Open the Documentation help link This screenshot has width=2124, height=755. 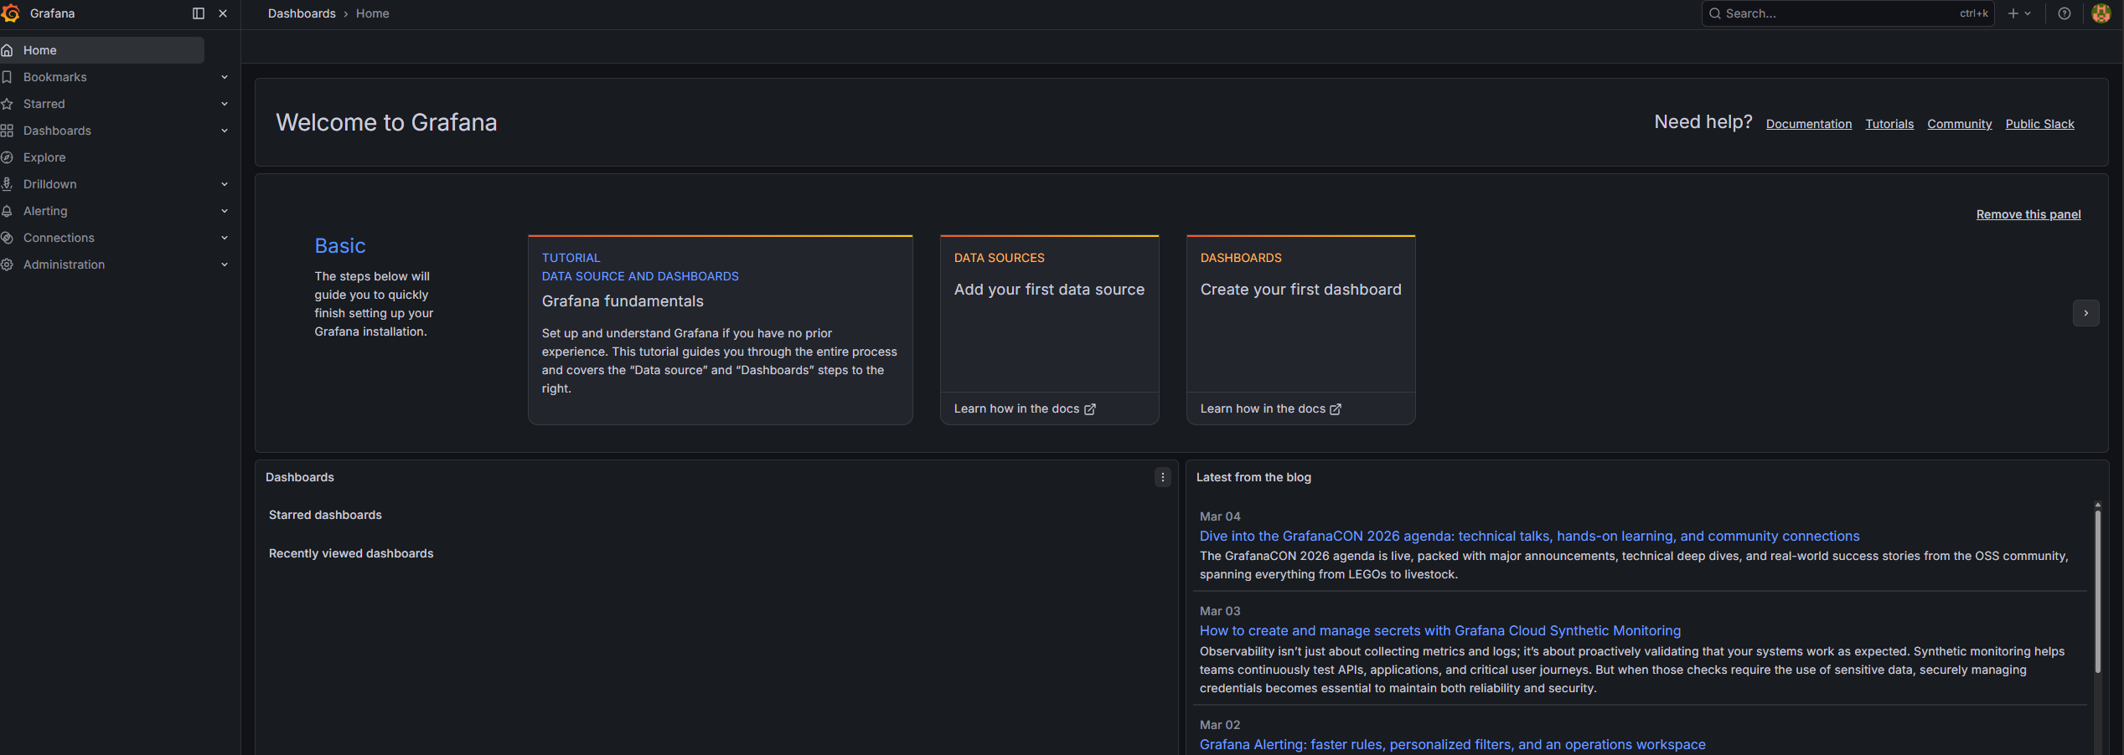[x=1809, y=124]
